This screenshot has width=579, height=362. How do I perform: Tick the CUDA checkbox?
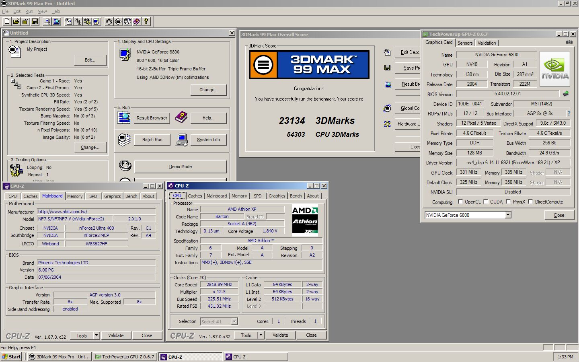coord(486,202)
